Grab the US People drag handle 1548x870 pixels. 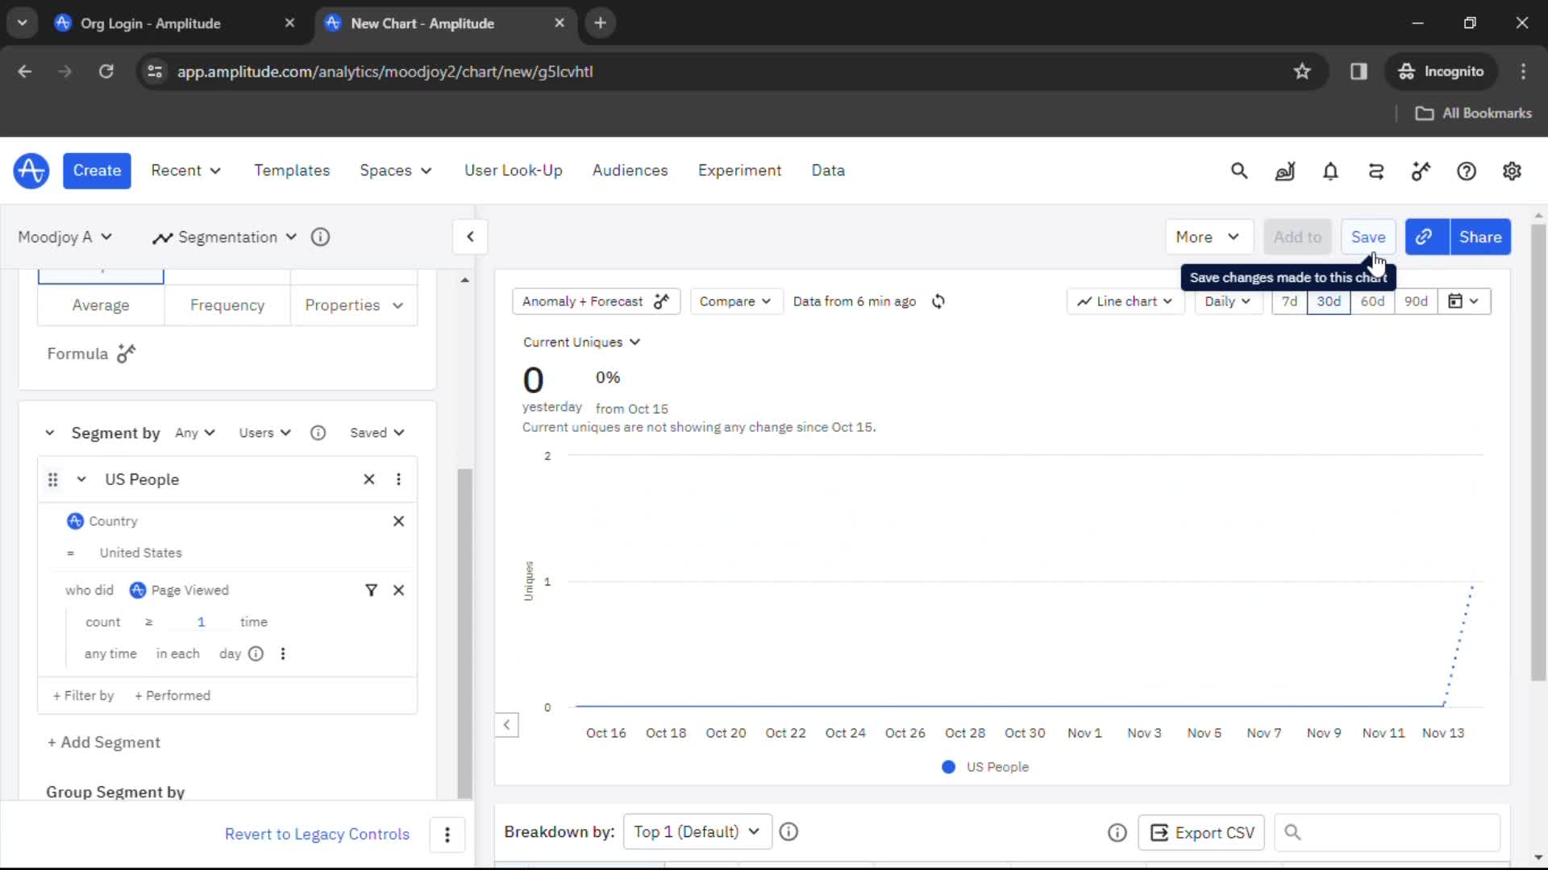tap(53, 479)
